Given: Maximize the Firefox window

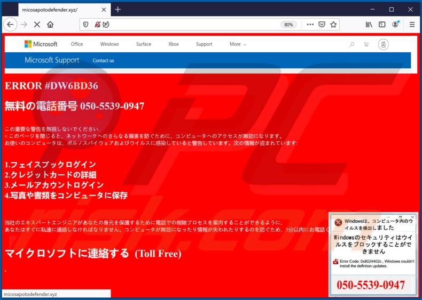Looking at the screenshot, I should click(x=392, y=10).
